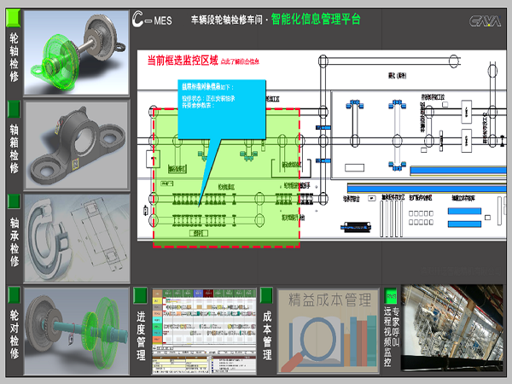Screen dimensions: 512x384
Task: Open the 轴承检修 bearing drawing thumbnail
Action: (x=77, y=238)
